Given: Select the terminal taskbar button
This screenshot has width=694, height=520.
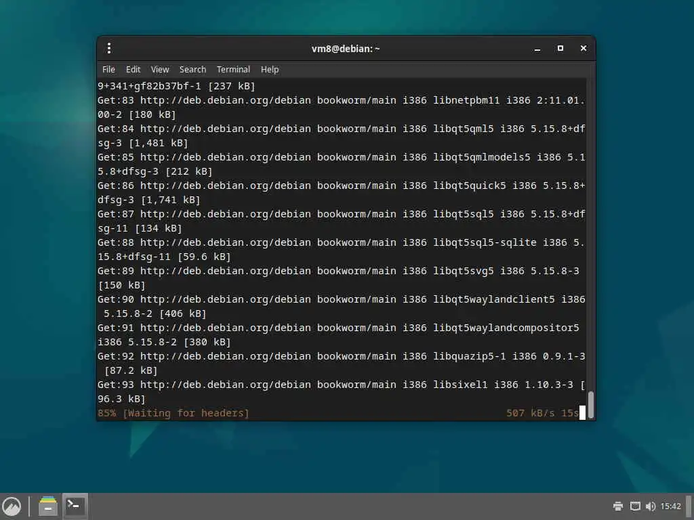Looking at the screenshot, I should click(x=75, y=506).
